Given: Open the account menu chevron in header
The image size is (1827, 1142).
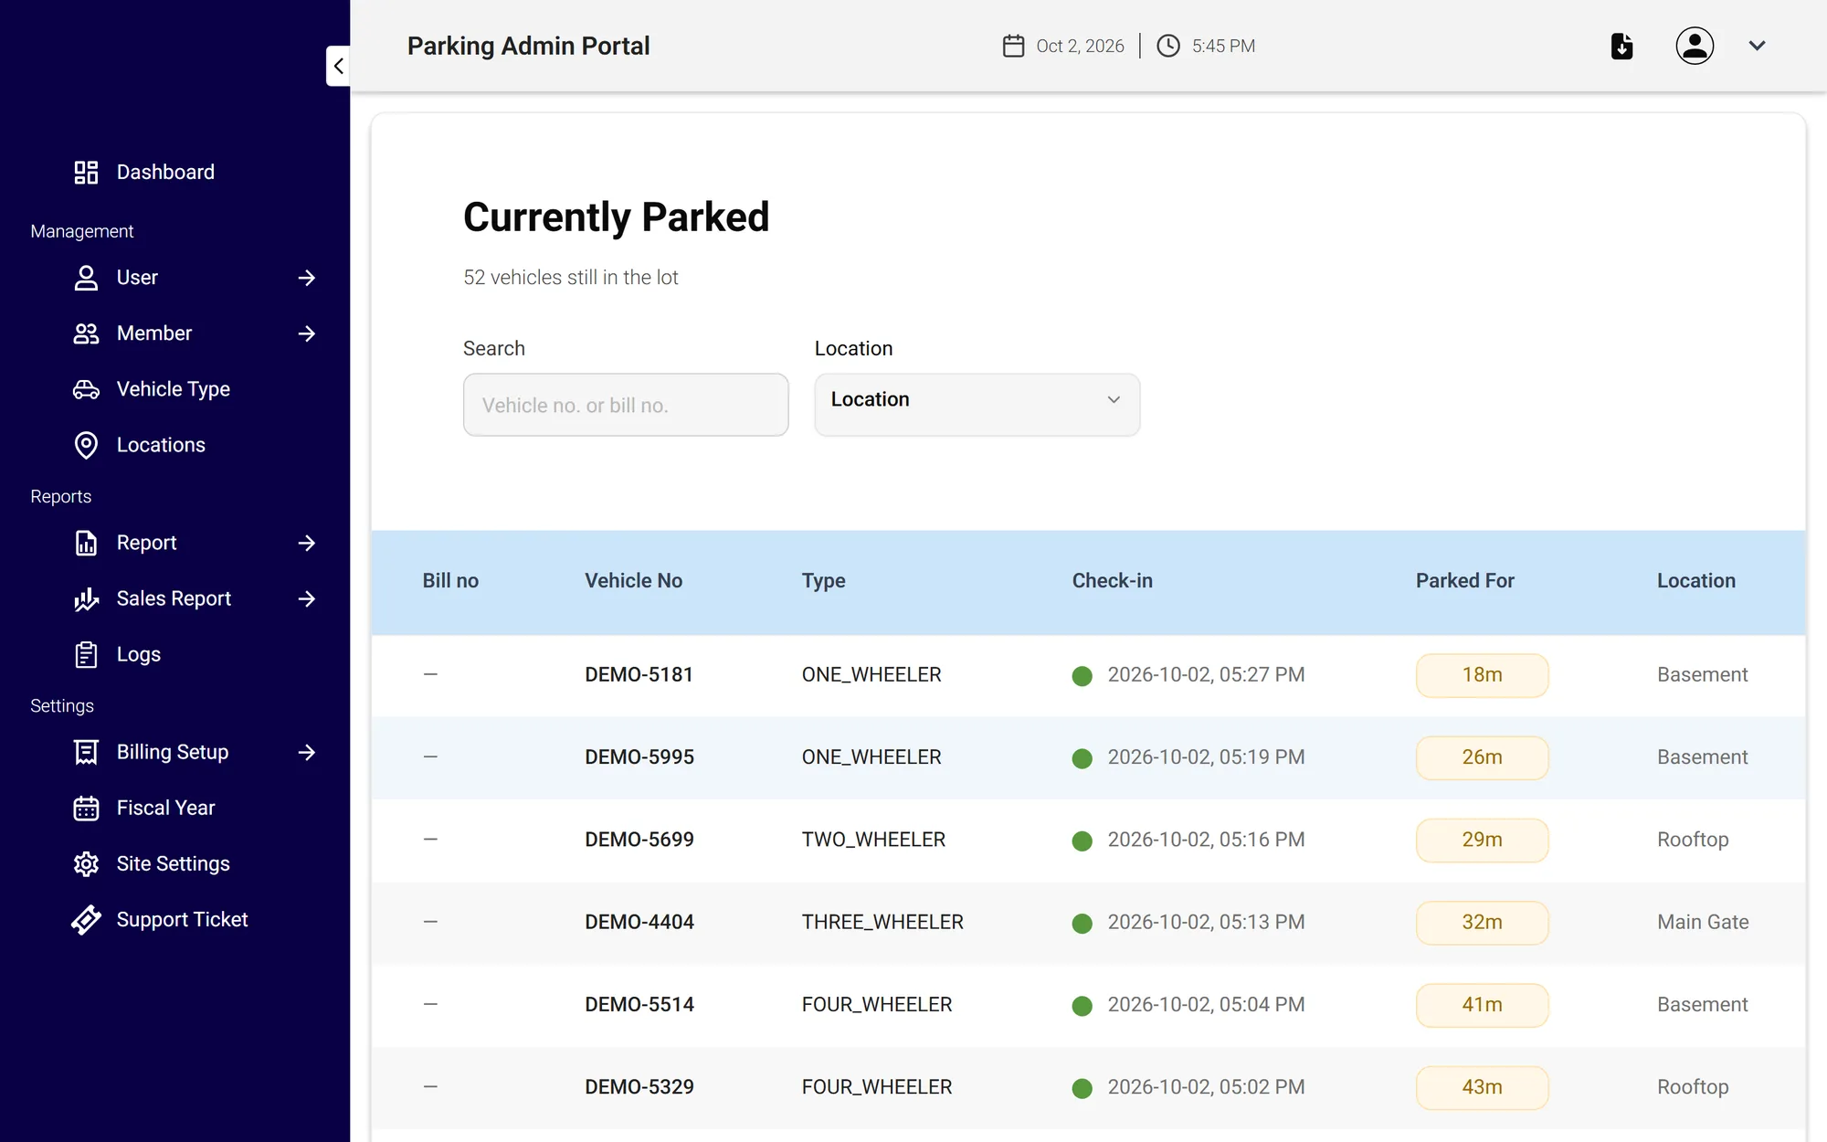Looking at the screenshot, I should (1757, 46).
